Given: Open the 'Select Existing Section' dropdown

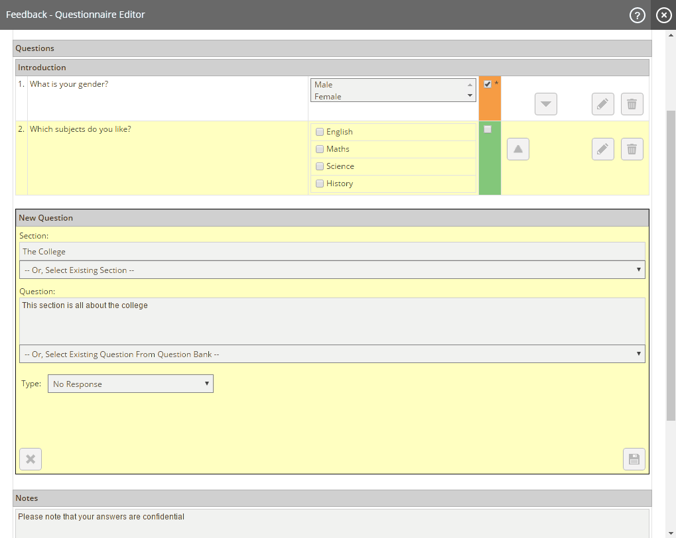Looking at the screenshot, I should tap(332, 270).
